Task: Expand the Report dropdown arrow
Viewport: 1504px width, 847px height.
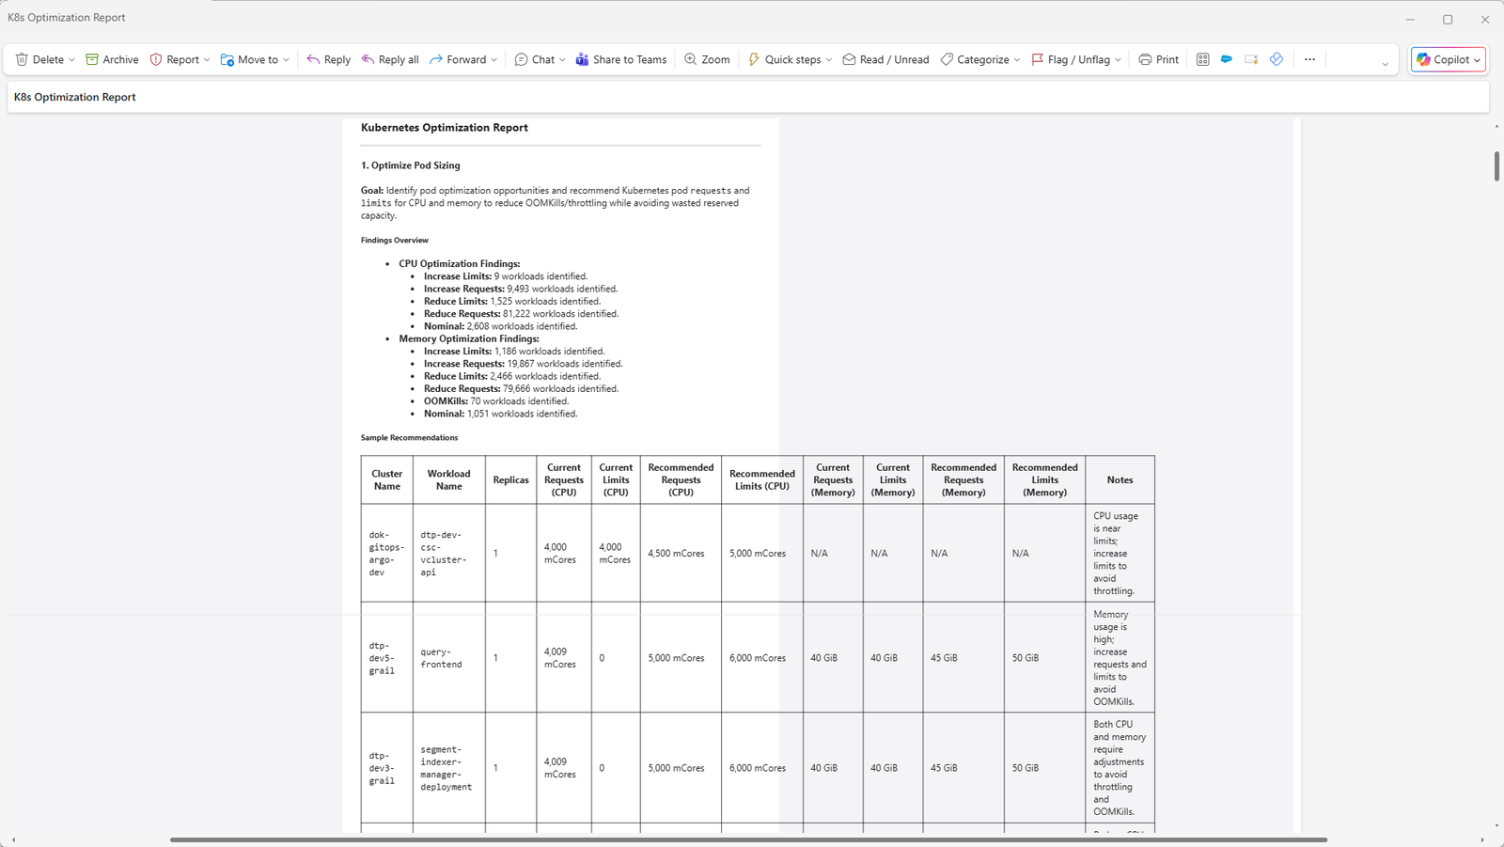Action: [207, 60]
